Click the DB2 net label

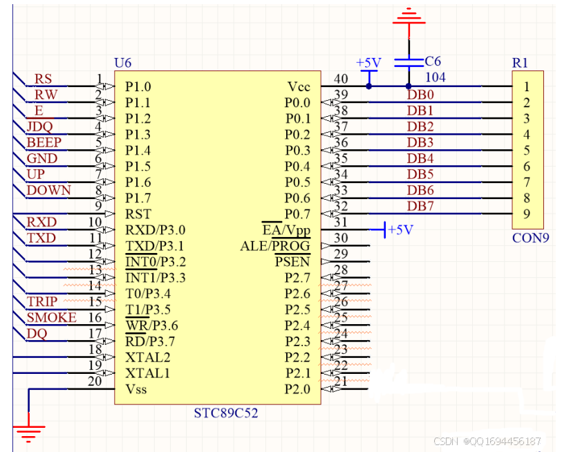[420, 126]
